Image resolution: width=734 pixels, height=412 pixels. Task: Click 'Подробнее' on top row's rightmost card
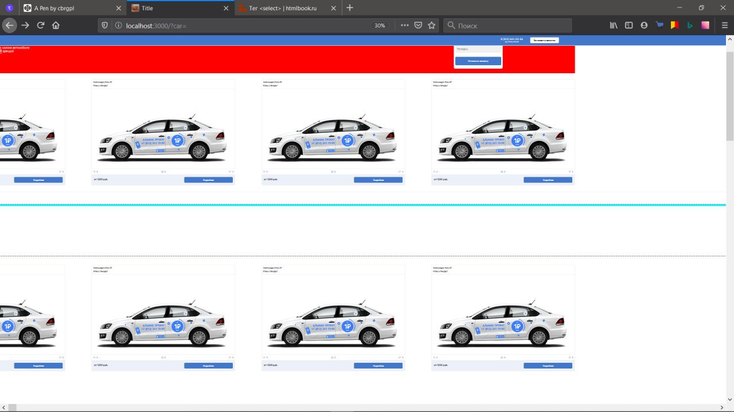pos(548,180)
